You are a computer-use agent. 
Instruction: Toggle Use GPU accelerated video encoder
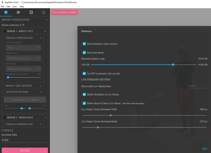(84, 73)
